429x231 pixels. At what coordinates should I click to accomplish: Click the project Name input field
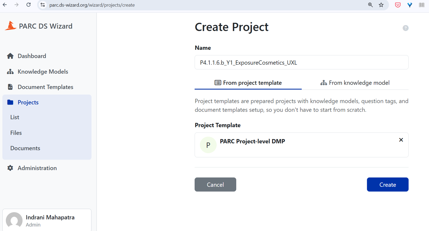click(301, 62)
